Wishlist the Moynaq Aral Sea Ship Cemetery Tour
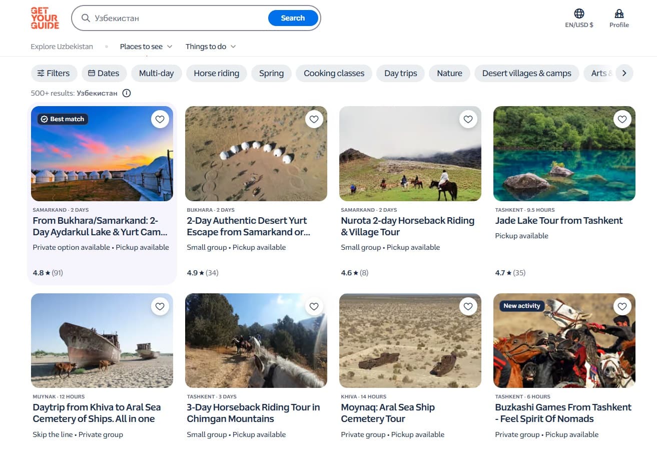This screenshot has height=458, width=657. click(x=468, y=306)
